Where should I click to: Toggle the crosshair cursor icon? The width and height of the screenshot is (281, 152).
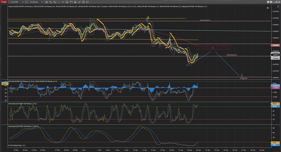coord(63,2)
